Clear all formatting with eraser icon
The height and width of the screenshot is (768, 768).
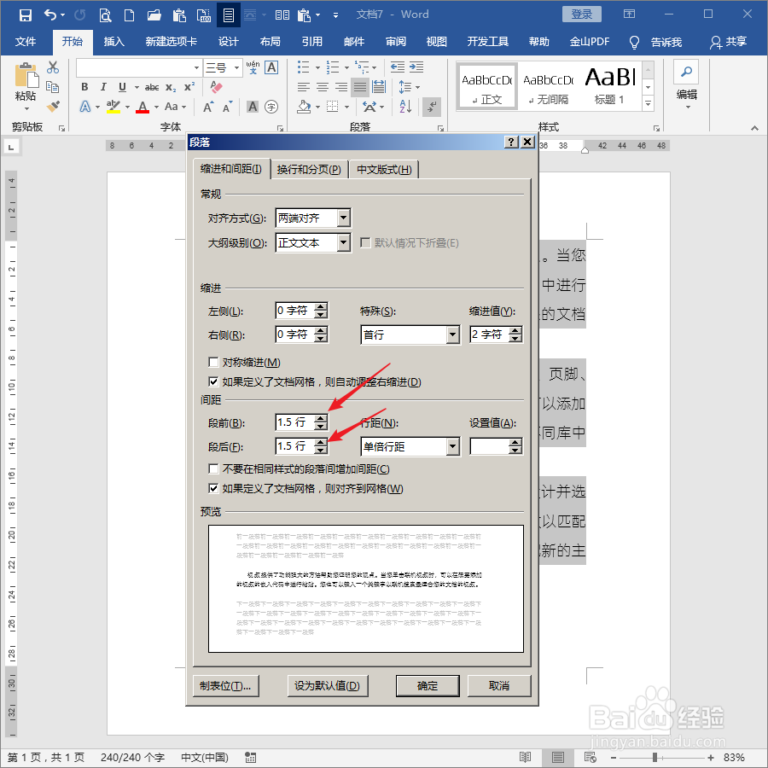[x=216, y=87]
